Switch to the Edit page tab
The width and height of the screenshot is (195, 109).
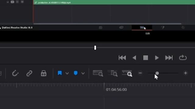pyautogui.click(x=142, y=28)
